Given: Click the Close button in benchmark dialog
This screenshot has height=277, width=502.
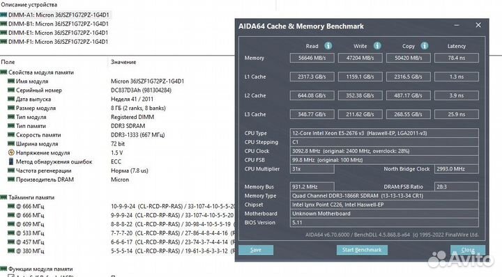Looking at the screenshot, I should 468,250.
